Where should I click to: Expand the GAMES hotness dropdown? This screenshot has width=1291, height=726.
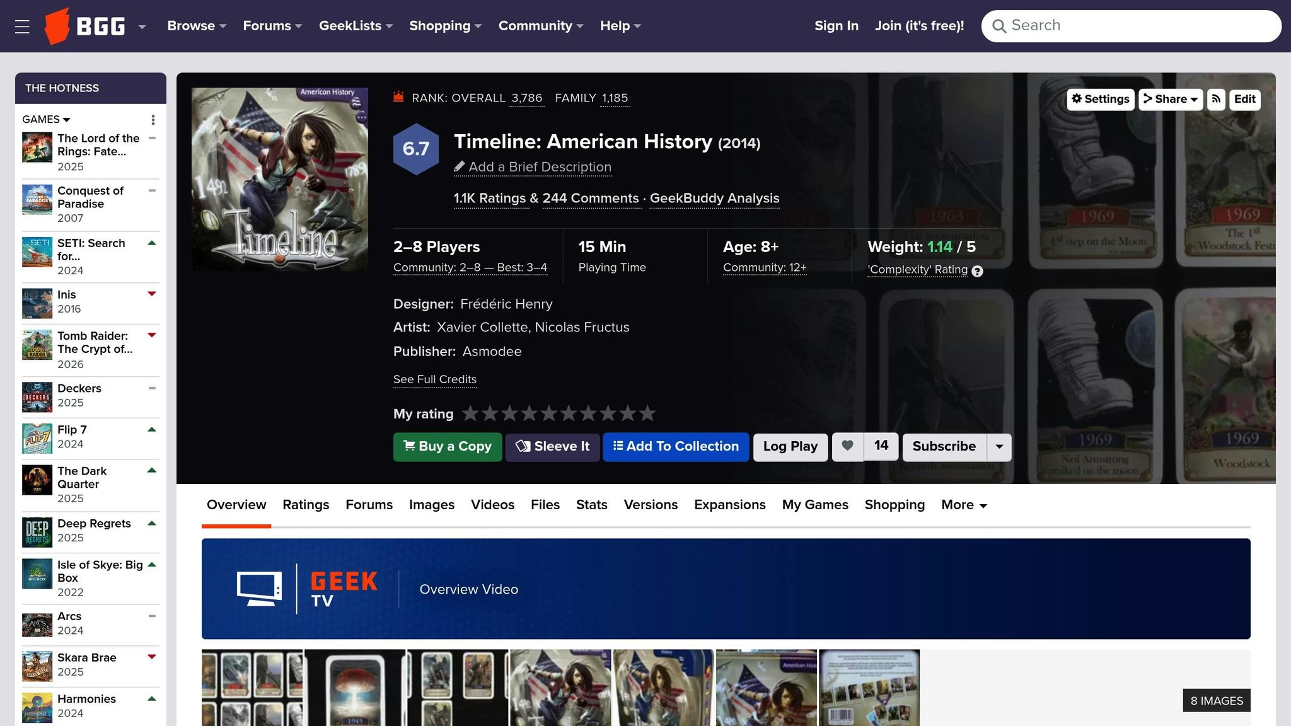46,119
